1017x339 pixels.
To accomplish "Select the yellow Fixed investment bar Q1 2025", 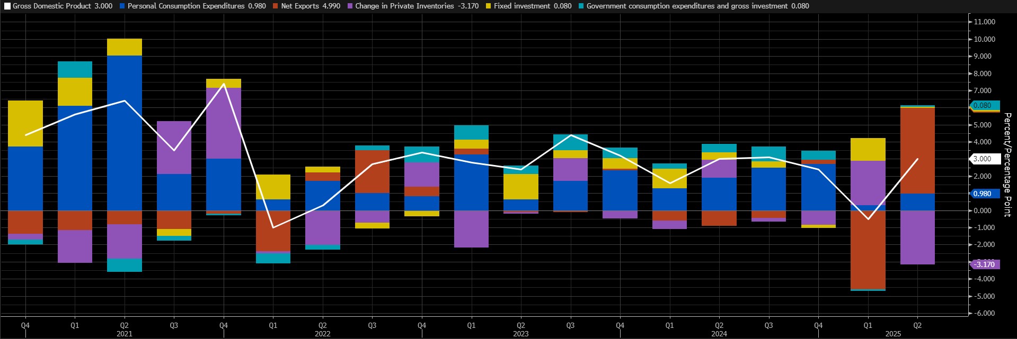I will [868, 150].
